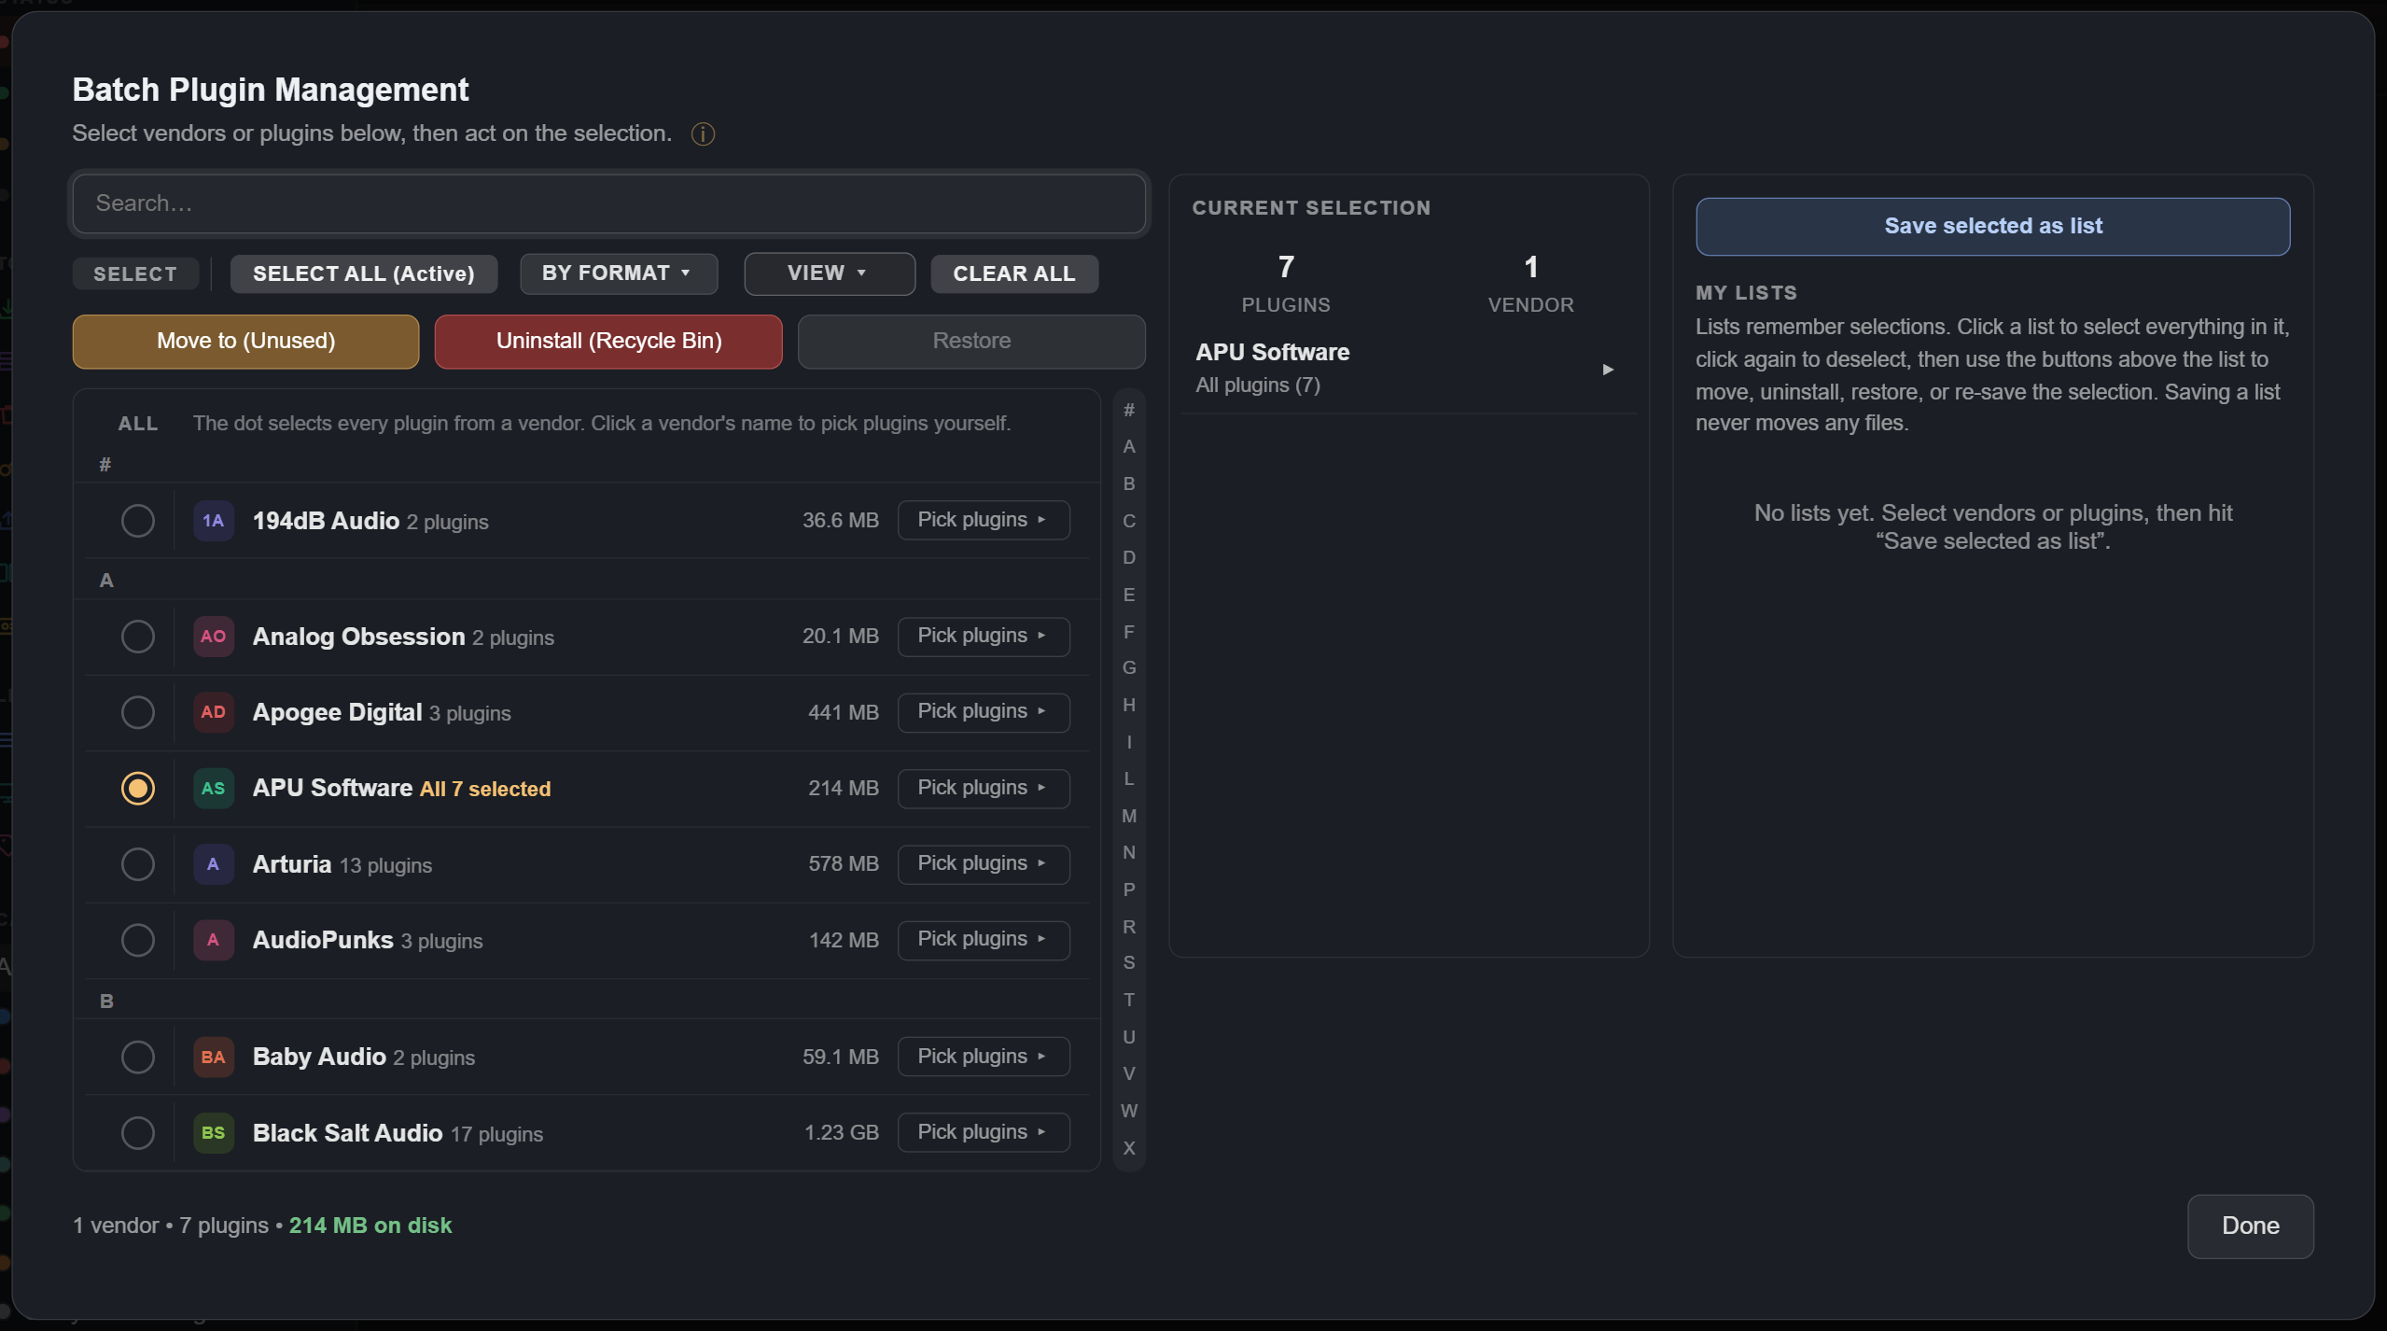Jump to letter M in alphabet index
The width and height of the screenshot is (2387, 1331).
1129,817
